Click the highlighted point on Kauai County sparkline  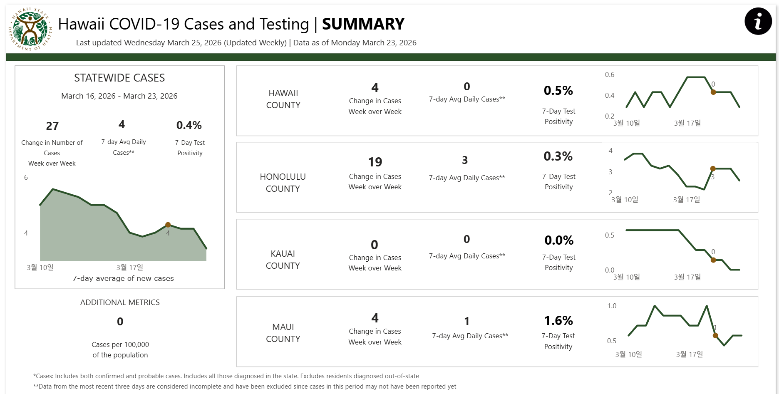tap(713, 260)
